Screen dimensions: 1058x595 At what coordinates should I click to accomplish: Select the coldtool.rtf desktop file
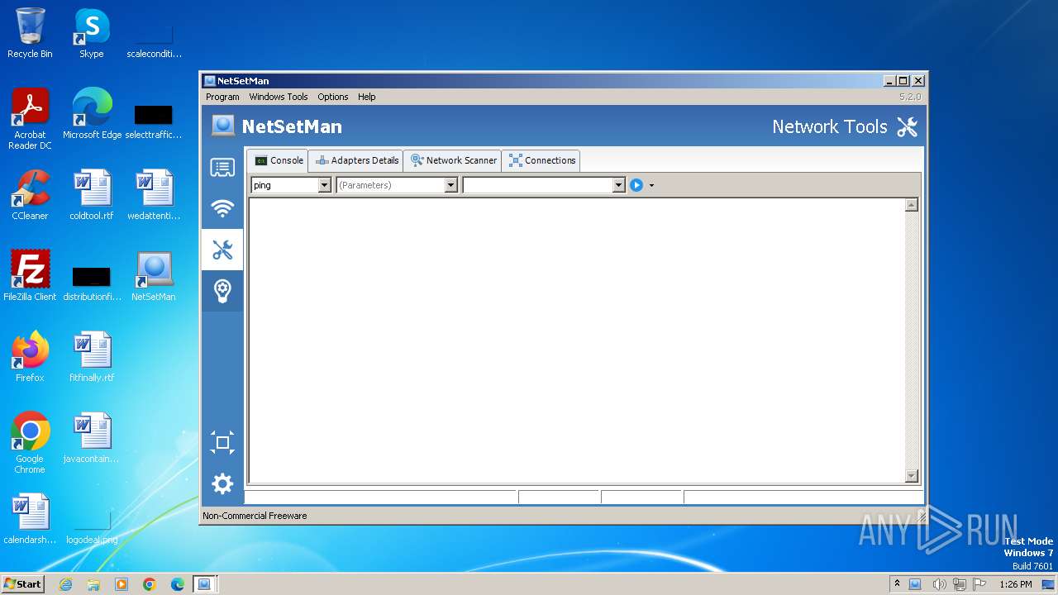click(x=92, y=195)
